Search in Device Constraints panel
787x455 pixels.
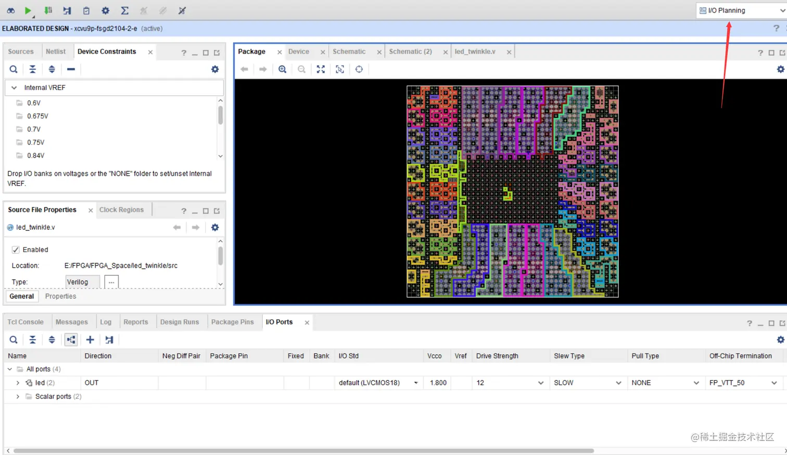(x=14, y=69)
